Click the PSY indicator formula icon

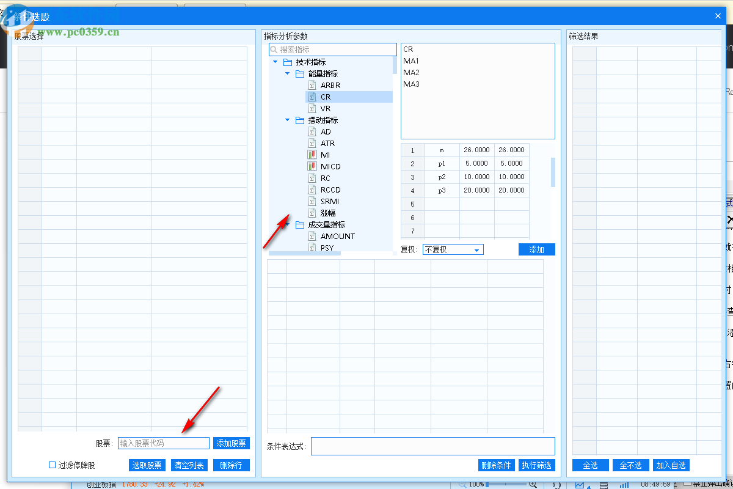(312, 248)
